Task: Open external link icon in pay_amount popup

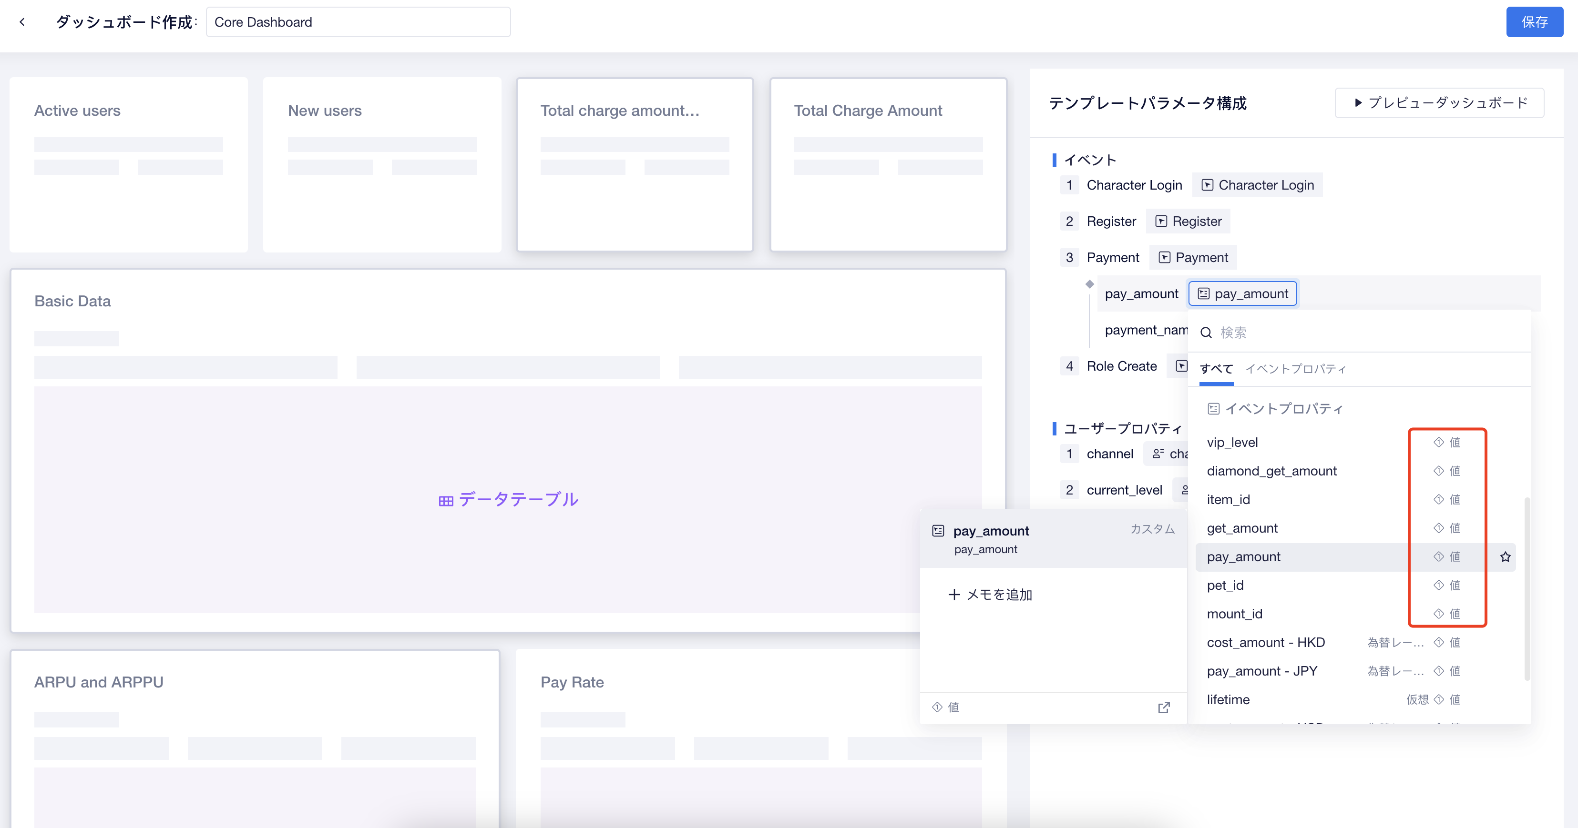Action: (x=1164, y=707)
